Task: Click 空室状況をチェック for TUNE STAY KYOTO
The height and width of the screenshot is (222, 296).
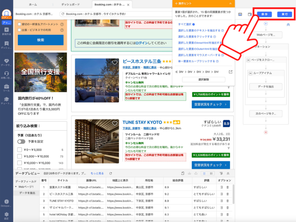Action: pyautogui.click(x=211, y=165)
